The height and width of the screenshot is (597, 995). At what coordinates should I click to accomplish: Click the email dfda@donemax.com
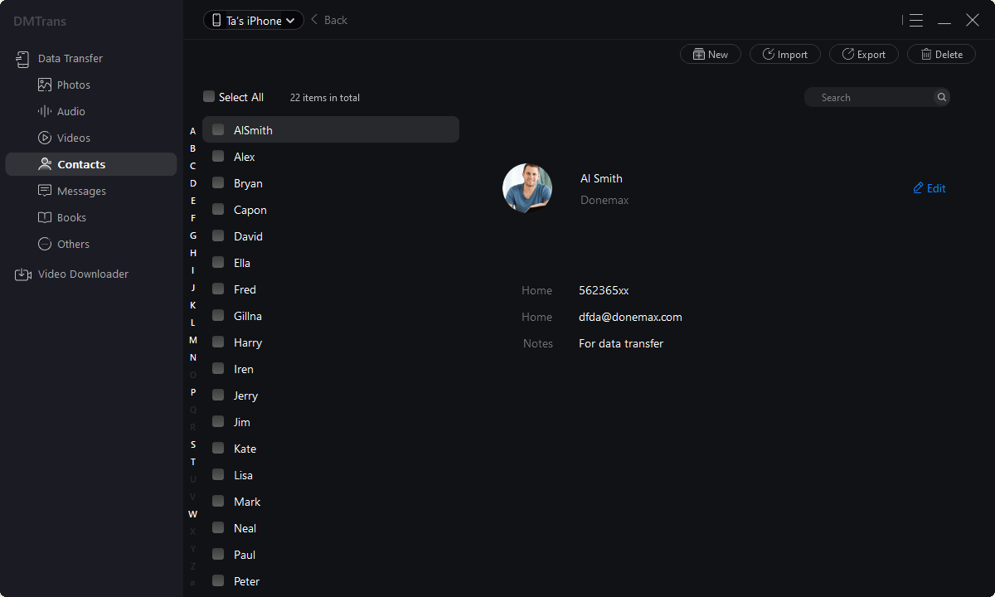click(630, 317)
